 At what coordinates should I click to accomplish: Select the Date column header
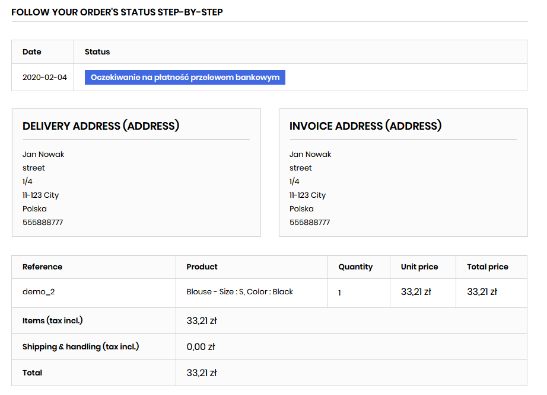(x=32, y=52)
